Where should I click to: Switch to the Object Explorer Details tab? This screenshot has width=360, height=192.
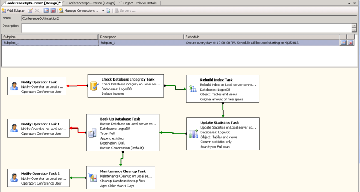(140, 3)
